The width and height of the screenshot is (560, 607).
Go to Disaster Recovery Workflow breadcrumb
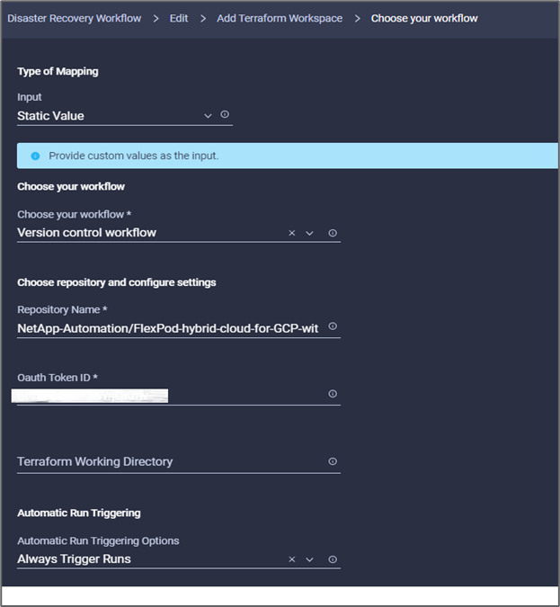pos(74,18)
